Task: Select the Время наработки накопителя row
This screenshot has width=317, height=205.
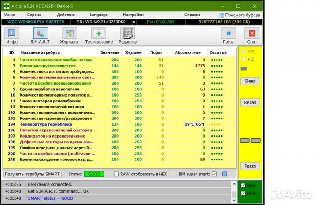Action: coord(119,89)
